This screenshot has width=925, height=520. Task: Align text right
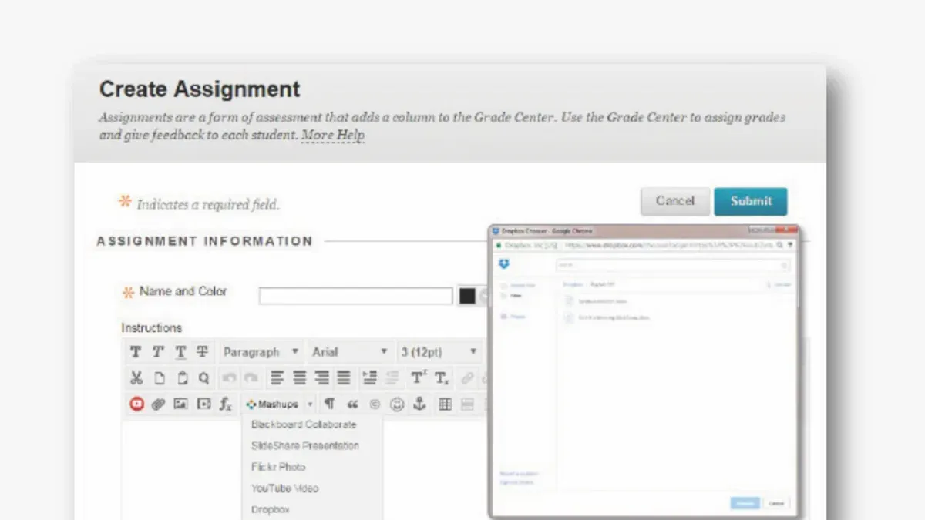point(321,378)
